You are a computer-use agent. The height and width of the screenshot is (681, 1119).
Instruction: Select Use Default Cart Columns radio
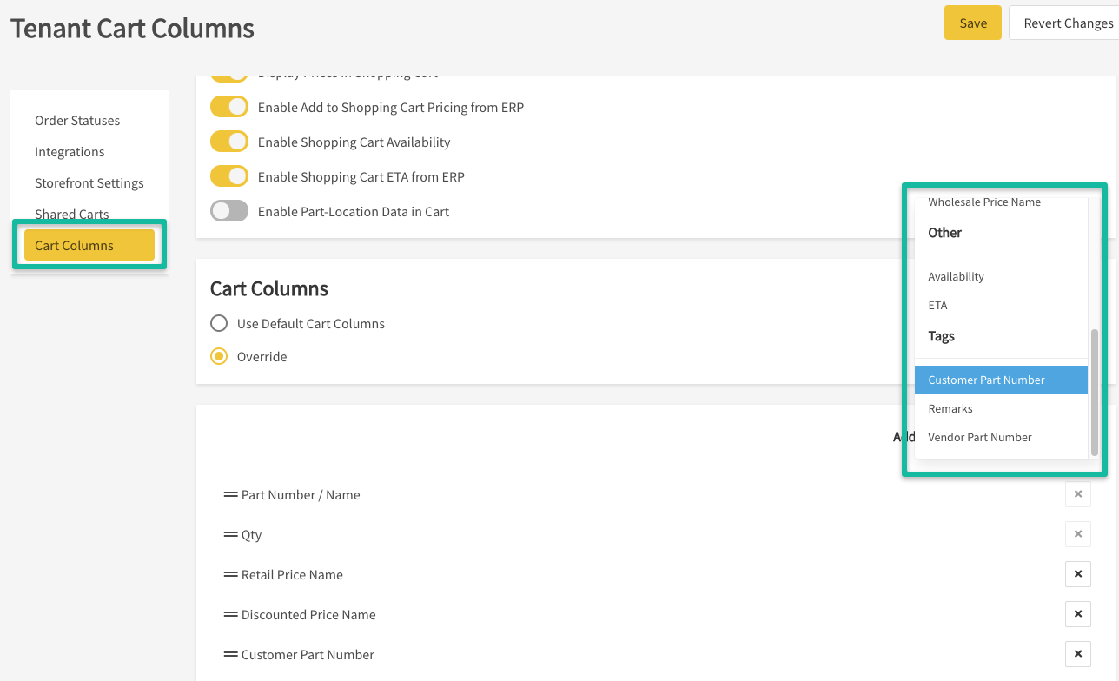(220, 323)
